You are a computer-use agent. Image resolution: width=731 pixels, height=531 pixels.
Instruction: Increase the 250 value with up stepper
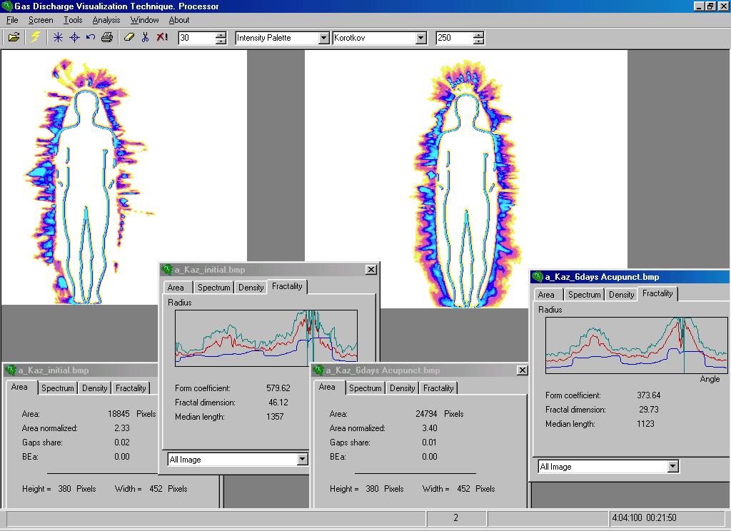478,35
